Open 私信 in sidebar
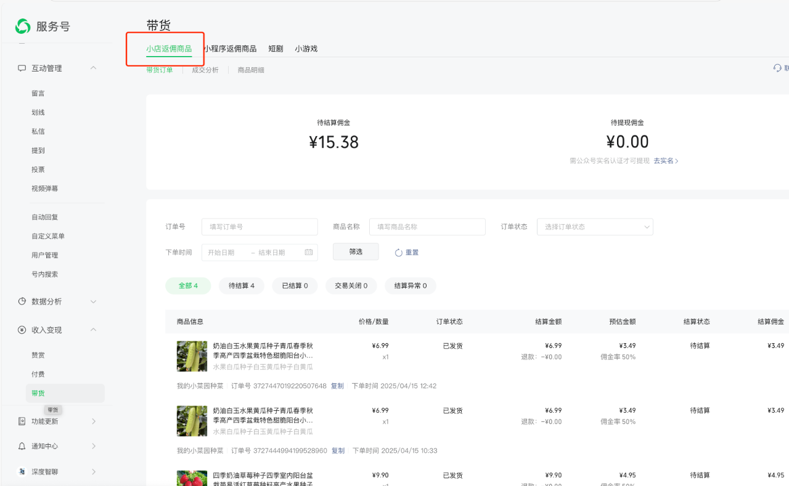The image size is (789, 486). point(38,132)
